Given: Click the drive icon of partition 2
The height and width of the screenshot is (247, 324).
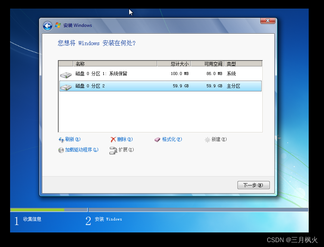Looking at the screenshot, I should click(x=66, y=87).
